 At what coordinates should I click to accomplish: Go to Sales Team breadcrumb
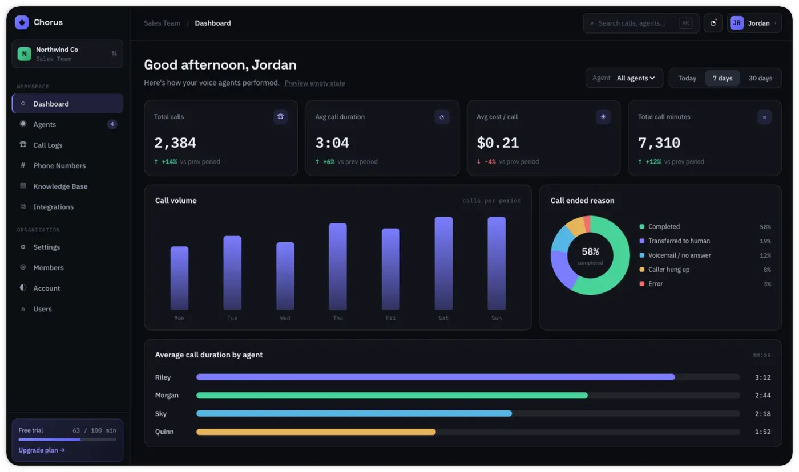tap(162, 23)
